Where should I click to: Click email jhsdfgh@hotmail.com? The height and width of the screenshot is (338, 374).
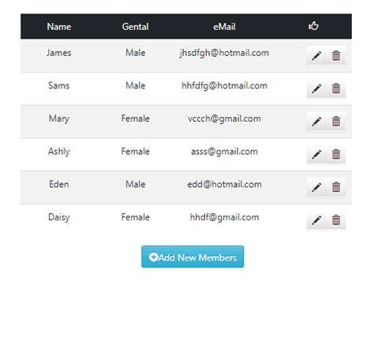(x=224, y=53)
